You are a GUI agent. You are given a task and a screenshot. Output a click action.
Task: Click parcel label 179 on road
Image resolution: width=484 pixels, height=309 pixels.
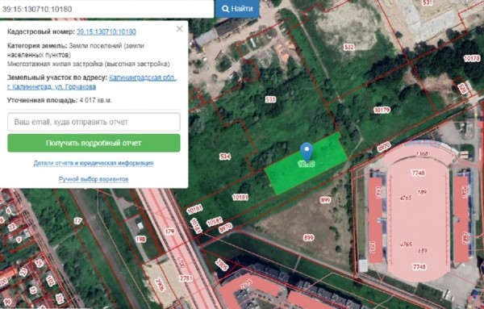pos(169,232)
